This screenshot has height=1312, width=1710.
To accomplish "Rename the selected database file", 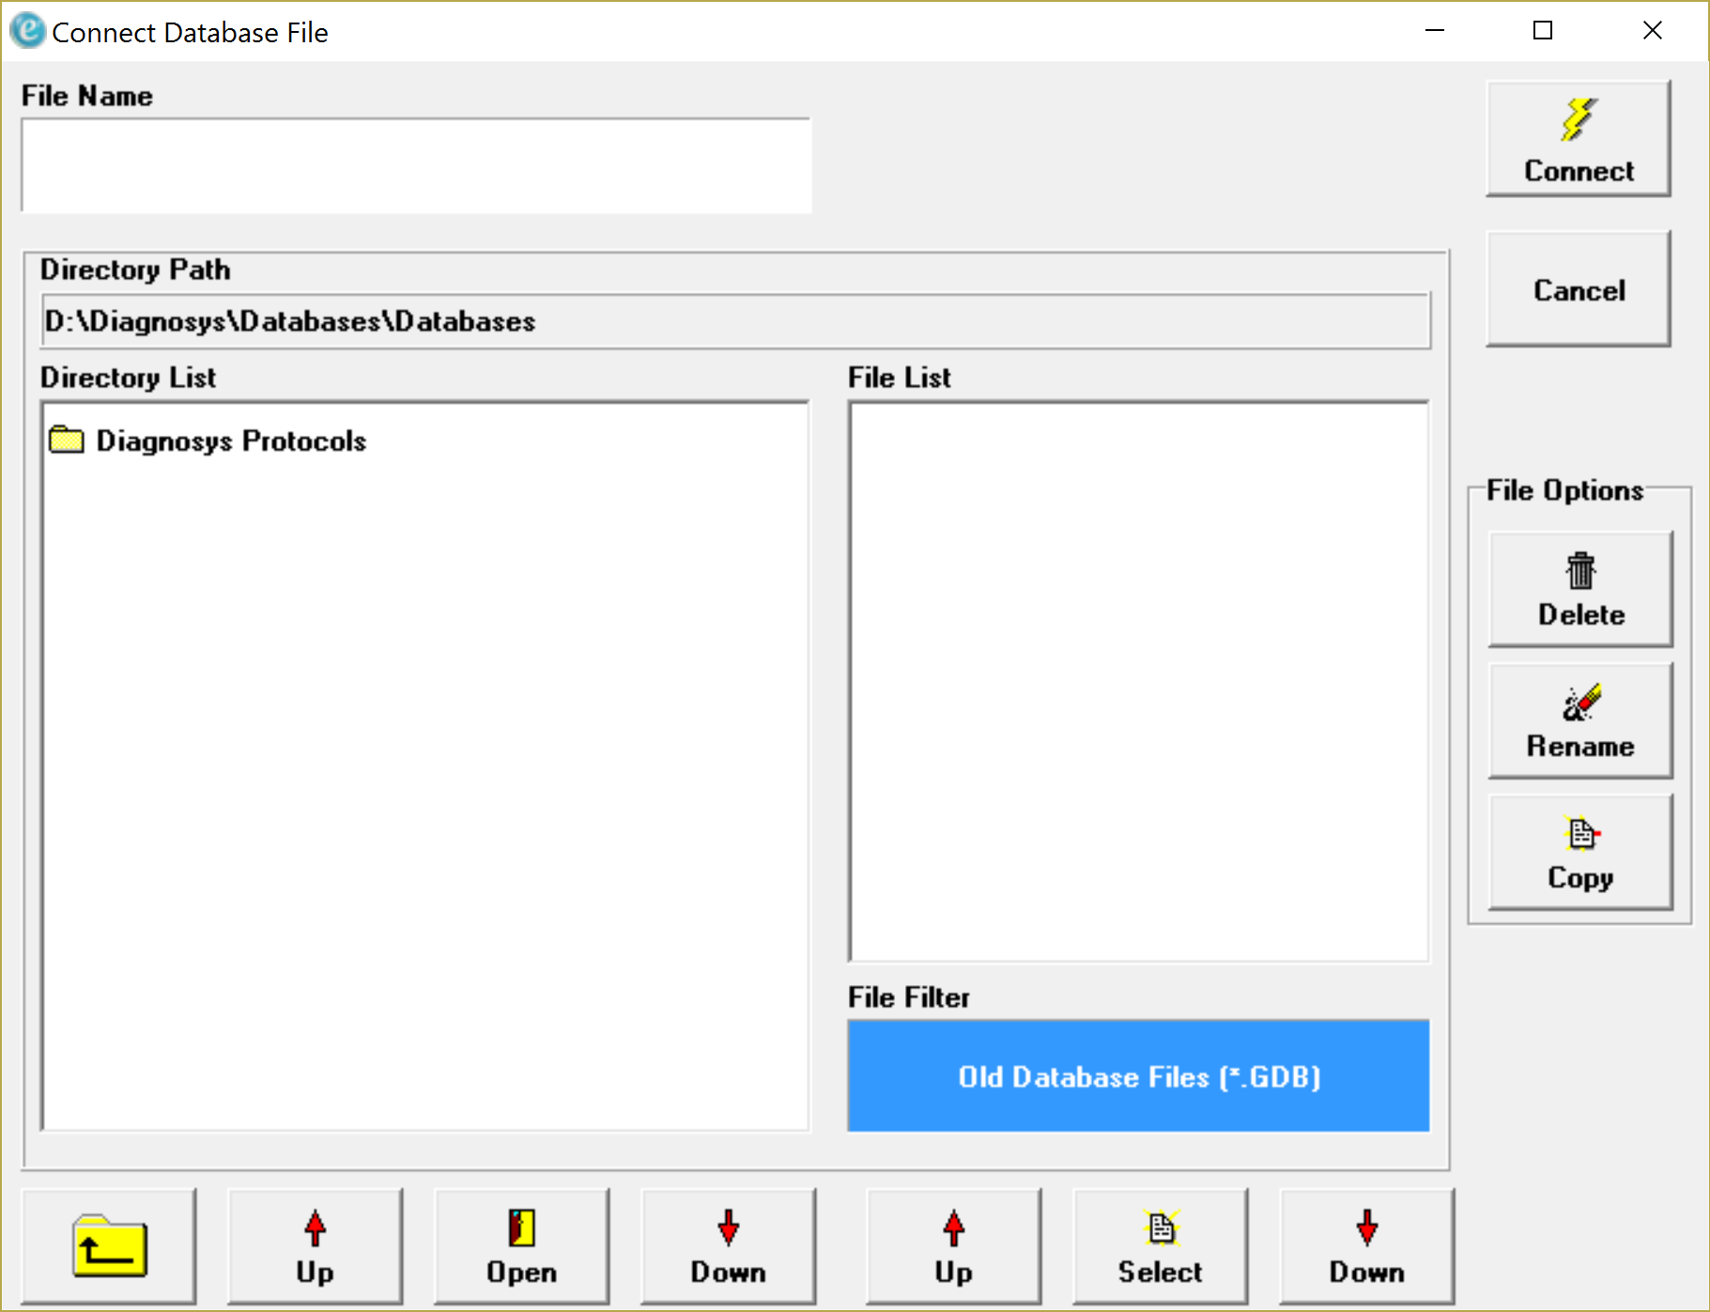I will pos(1580,721).
